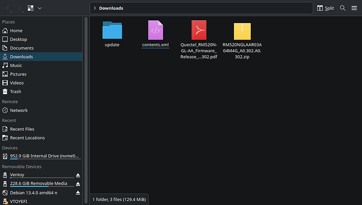Open Home in Places
The height and width of the screenshot is (205, 362).
(x=41, y=31)
